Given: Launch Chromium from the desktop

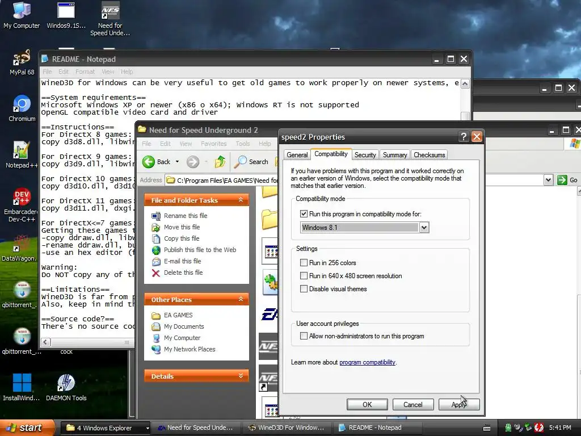Looking at the screenshot, I should click(22, 108).
